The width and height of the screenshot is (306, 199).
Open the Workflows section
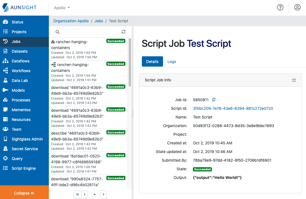(x=20, y=71)
